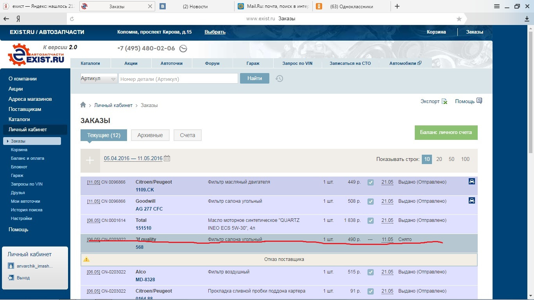Open part number MD-8328 link

click(x=145, y=280)
